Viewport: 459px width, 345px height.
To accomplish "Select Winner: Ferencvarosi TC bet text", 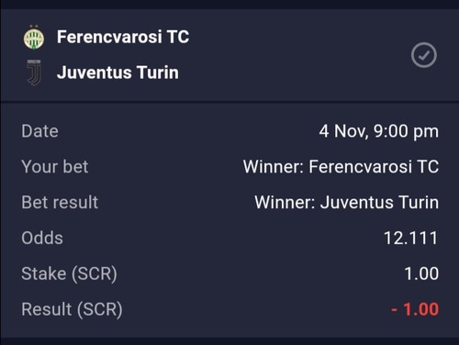I will point(341,167).
